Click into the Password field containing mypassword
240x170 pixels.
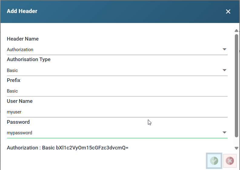tap(112, 133)
